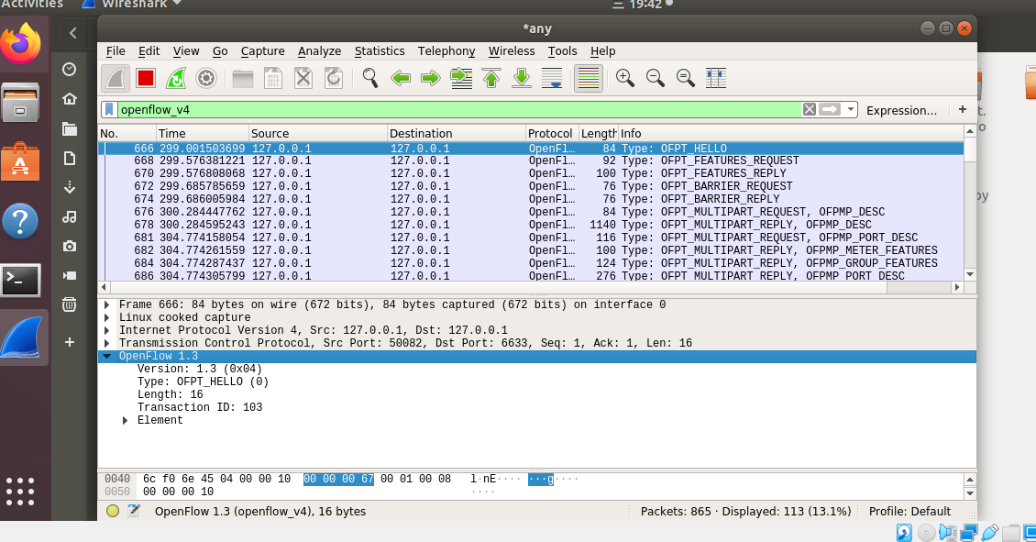
Task: Toggle packet colorization rules
Action: coord(588,79)
